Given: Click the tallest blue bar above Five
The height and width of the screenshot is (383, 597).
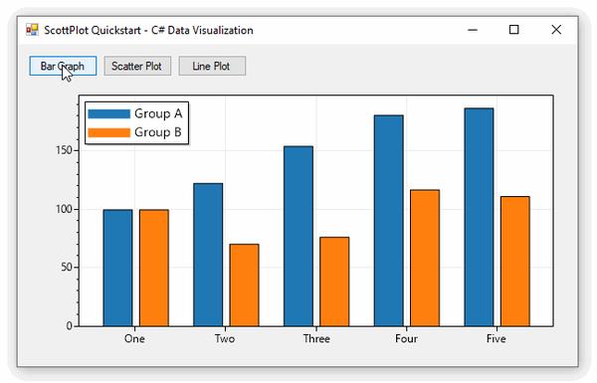Looking at the screenshot, I should pyautogui.click(x=479, y=217).
